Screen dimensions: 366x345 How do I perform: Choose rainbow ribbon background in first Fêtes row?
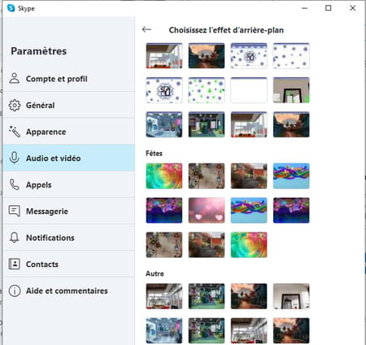(x=291, y=176)
